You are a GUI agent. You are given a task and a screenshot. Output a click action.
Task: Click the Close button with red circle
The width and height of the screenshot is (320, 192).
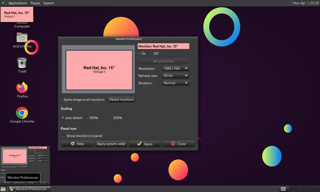178,144
